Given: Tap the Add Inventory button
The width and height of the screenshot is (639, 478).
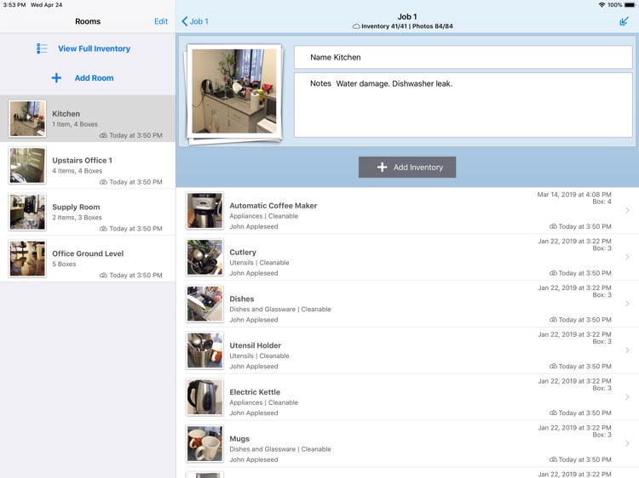Looking at the screenshot, I should point(407,168).
